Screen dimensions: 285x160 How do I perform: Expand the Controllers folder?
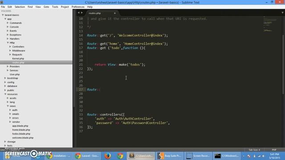(x=10, y=47)
